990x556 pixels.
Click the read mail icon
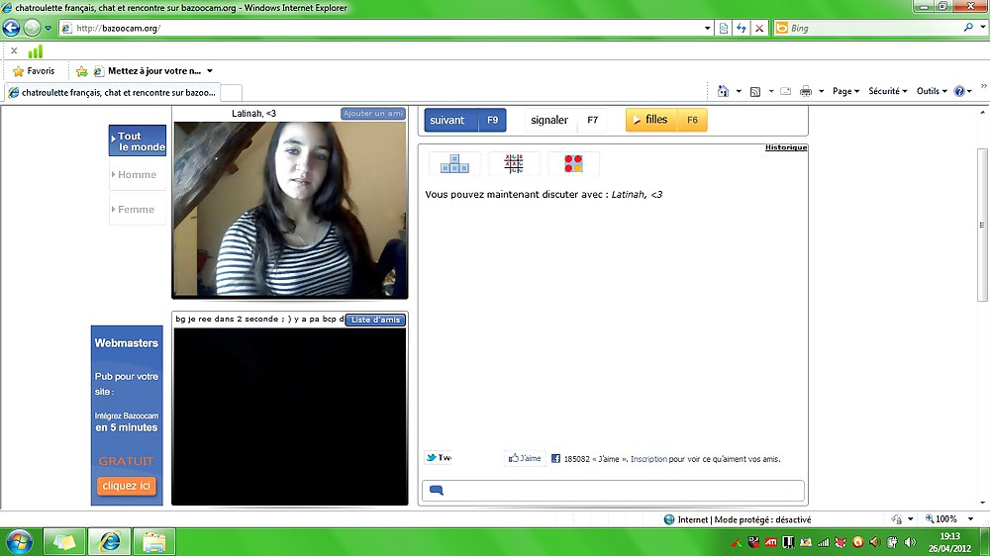pos(785,91)
